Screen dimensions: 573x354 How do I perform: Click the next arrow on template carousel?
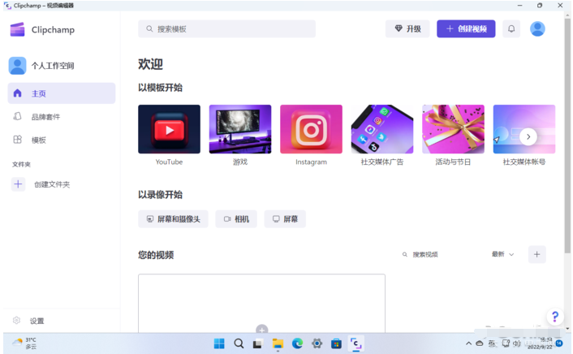(528, 136)
